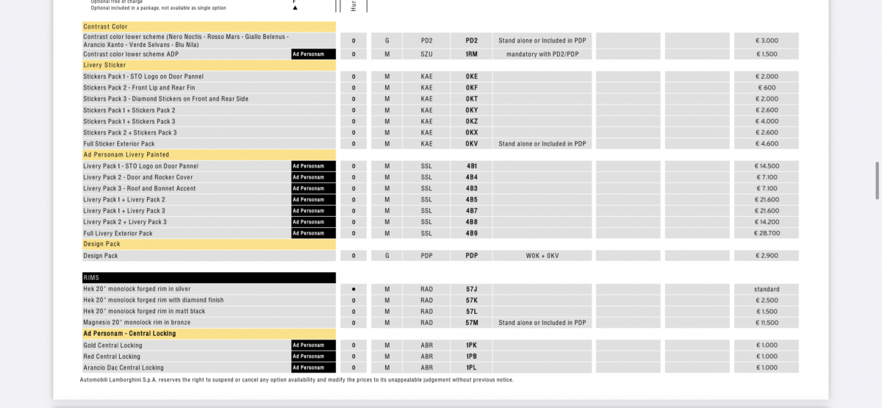Select the black RIMS section header
Image resolution: width=882 pixels, height=408 pixels.
tap(209, 278)
